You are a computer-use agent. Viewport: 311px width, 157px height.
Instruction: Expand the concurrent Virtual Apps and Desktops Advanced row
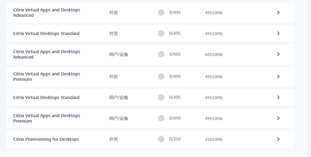(x=278, y=12)
